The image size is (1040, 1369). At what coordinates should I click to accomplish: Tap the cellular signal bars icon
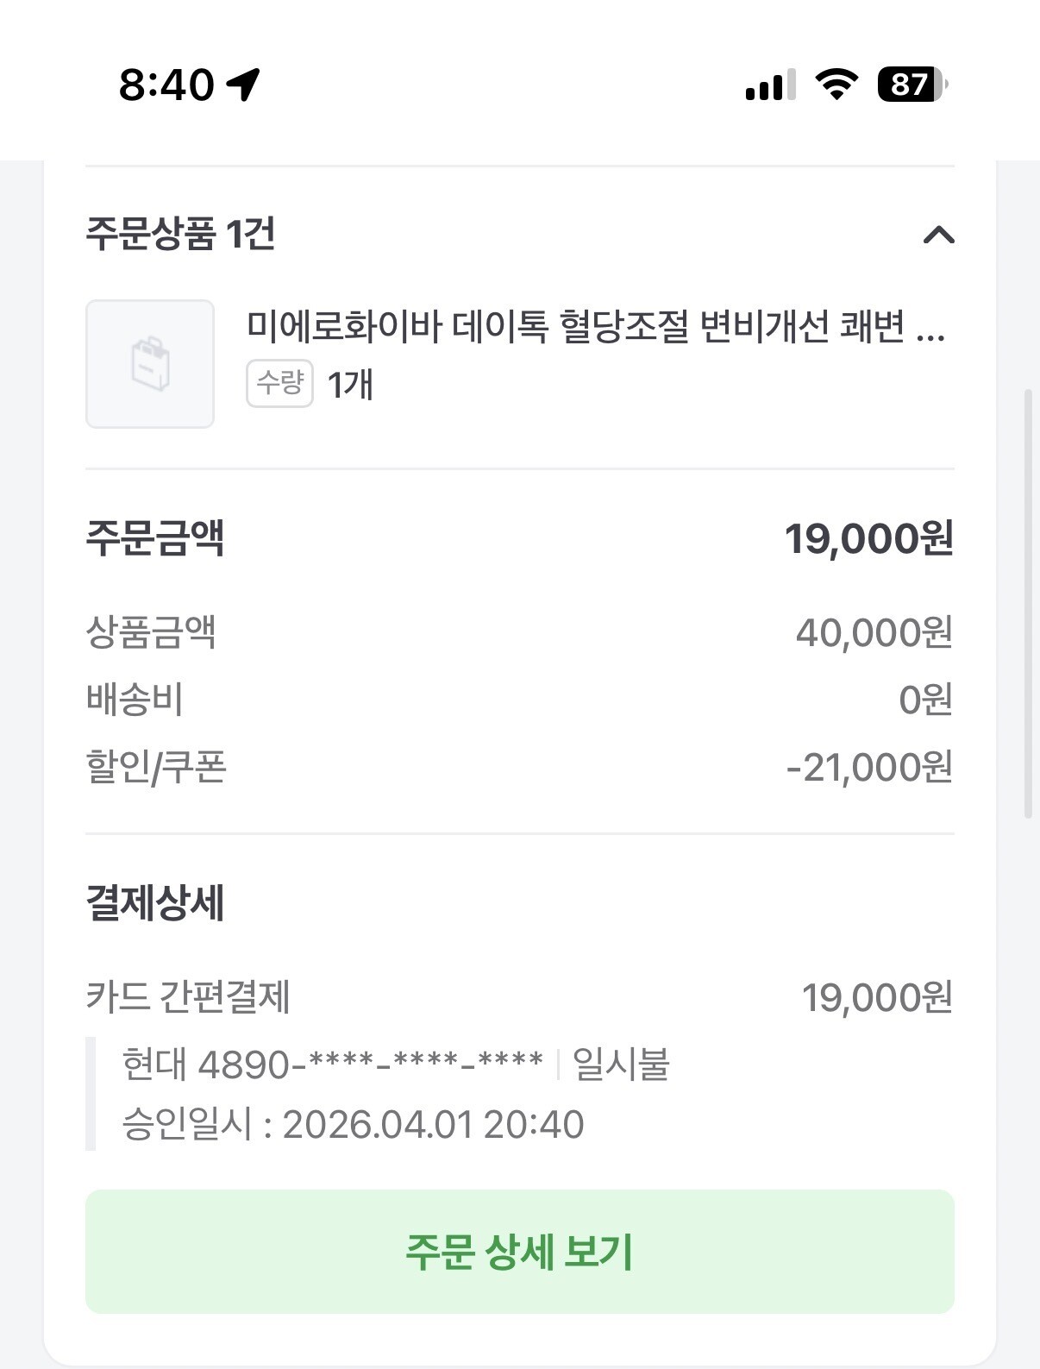(770, 85)
